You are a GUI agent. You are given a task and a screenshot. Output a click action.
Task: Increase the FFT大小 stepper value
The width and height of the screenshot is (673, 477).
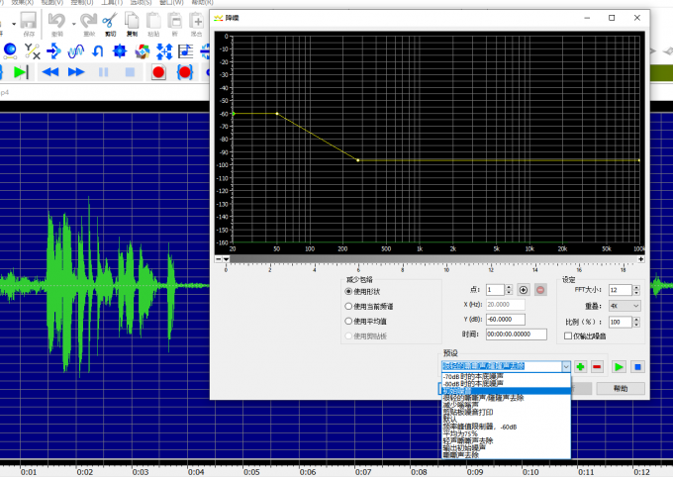point(636,288)
